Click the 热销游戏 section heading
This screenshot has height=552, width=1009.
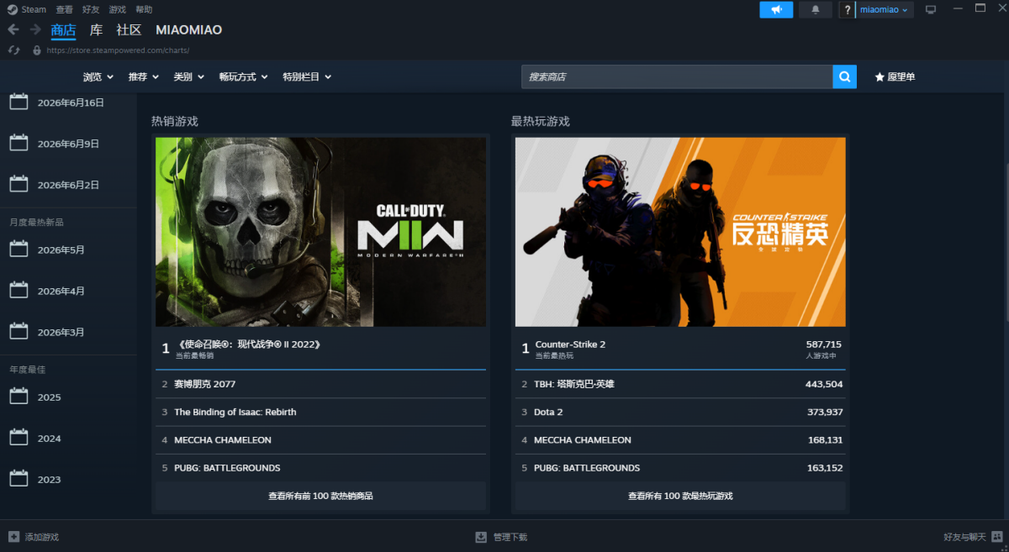[x=175, y=121]
